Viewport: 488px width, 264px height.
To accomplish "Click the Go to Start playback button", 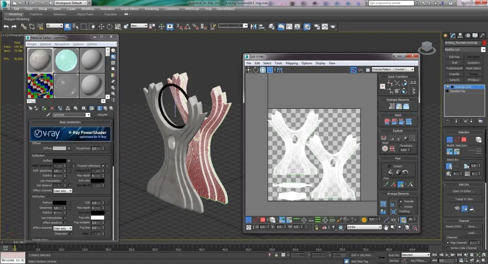I will coord(434,255).
